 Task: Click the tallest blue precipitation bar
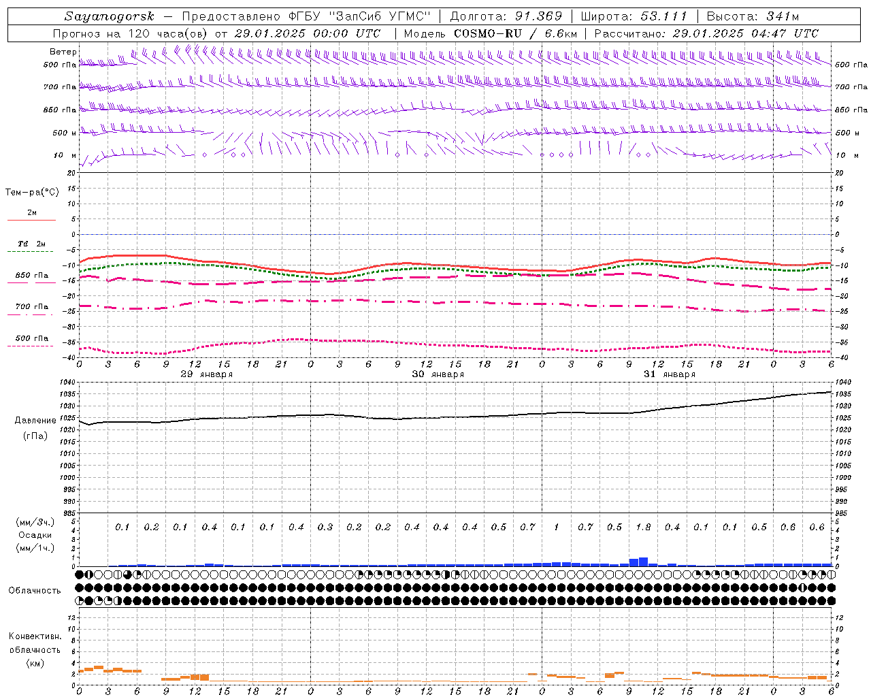[x=643, y=562]
